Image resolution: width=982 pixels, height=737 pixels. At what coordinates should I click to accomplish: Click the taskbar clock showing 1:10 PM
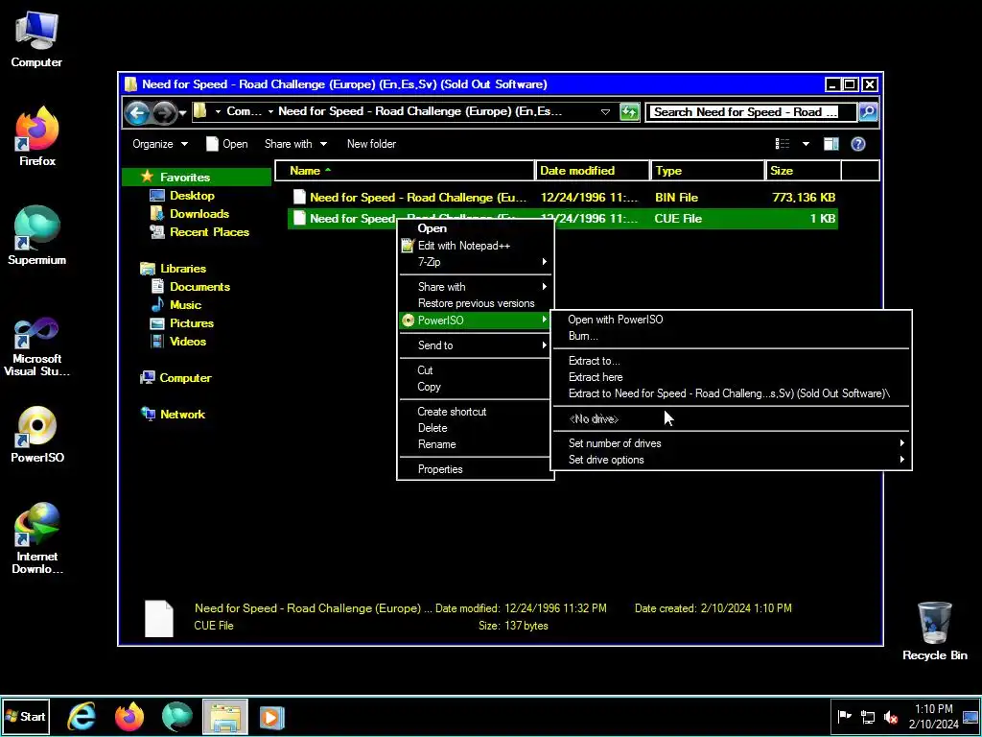[x=933, y=716]
